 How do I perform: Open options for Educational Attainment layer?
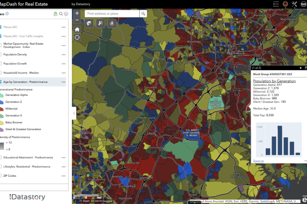63,158
